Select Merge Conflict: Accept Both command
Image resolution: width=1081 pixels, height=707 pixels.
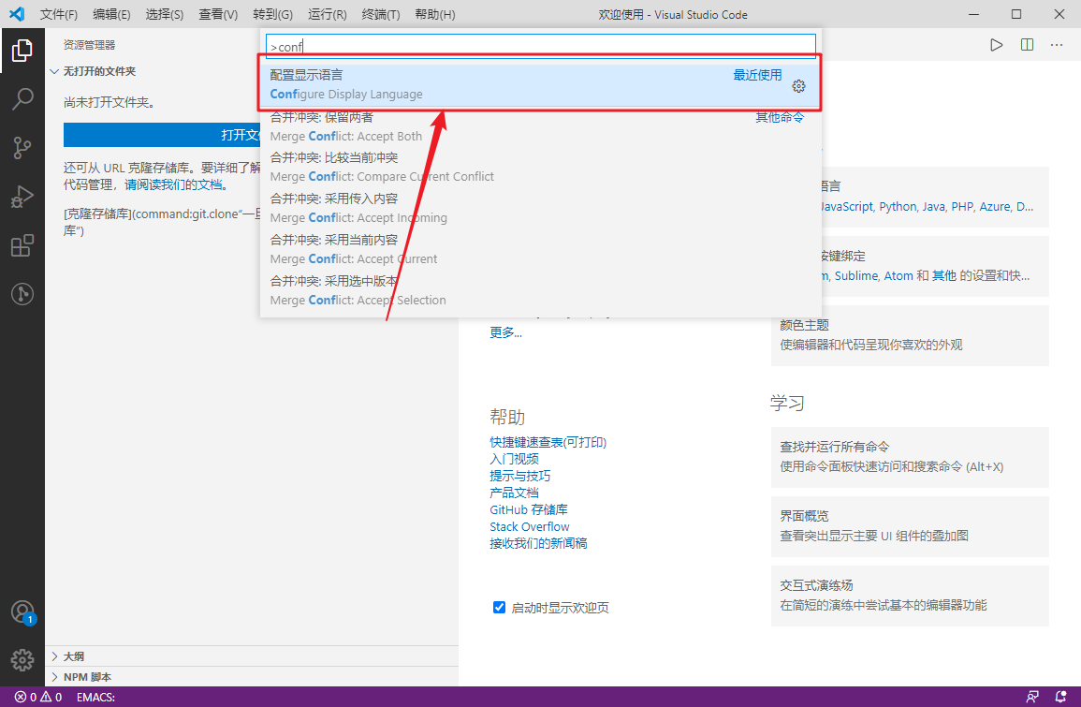(541, 126)
